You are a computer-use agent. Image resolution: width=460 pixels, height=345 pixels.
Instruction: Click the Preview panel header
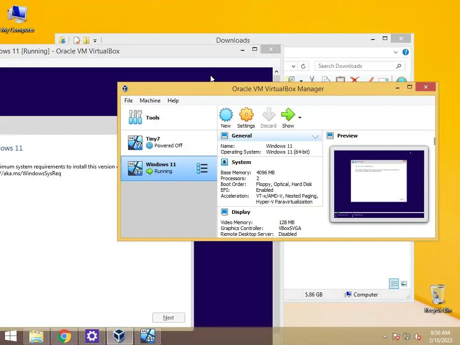tap(347, 136)
